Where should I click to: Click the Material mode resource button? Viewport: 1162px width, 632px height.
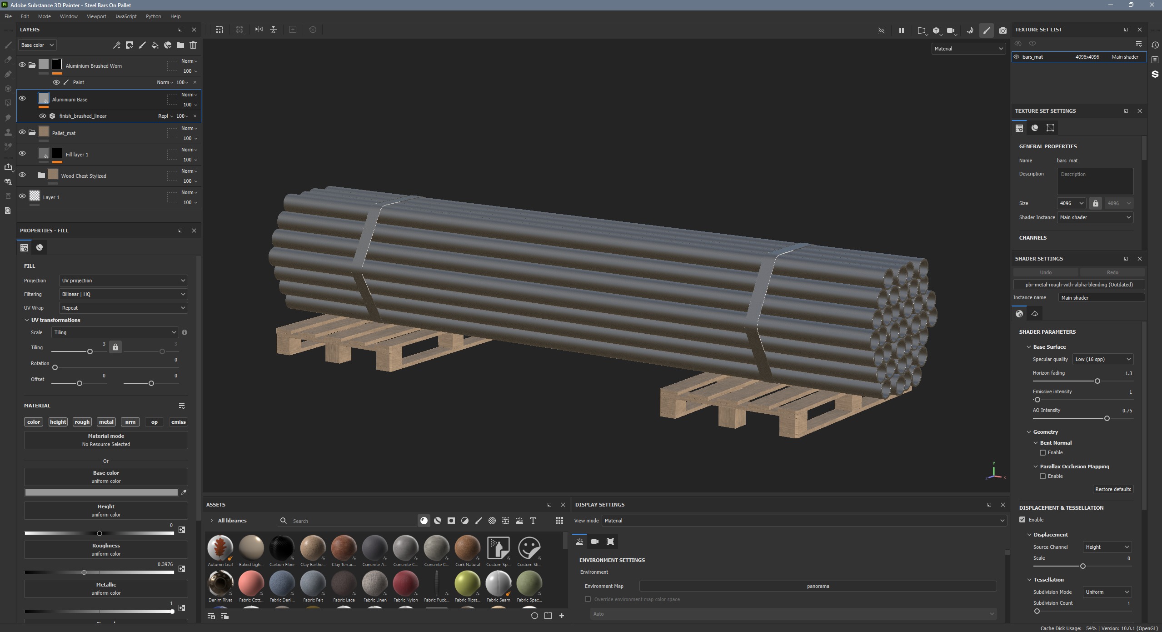(x=106, y=440)
